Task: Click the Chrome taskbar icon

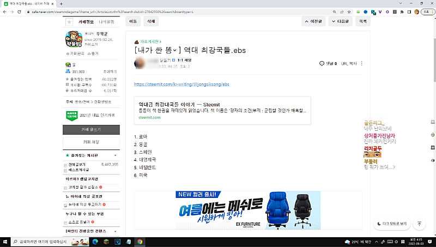Action: (140, 242)
